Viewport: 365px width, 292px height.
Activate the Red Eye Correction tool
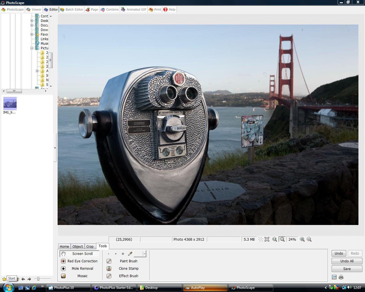click(80, 261)
